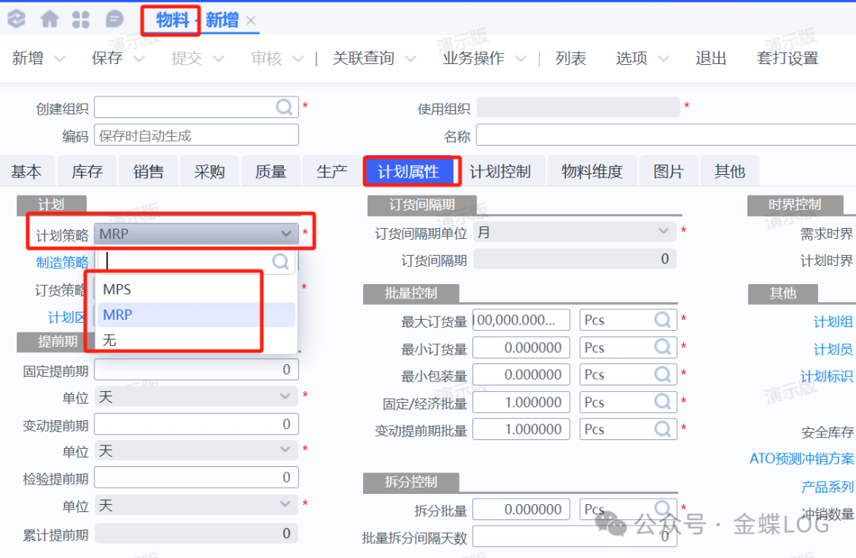
Task: Click the 固定提前期 input field
Action: (x=197, y=369)
